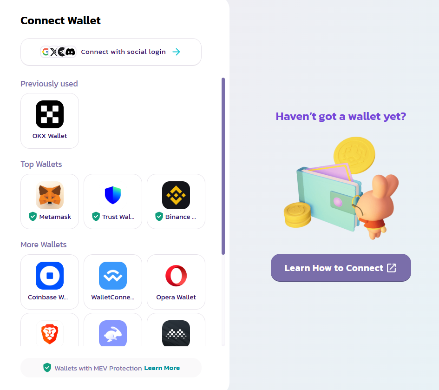
Task: Select the Trust Wallet shield icon
Action: click(x=113, y=195)
